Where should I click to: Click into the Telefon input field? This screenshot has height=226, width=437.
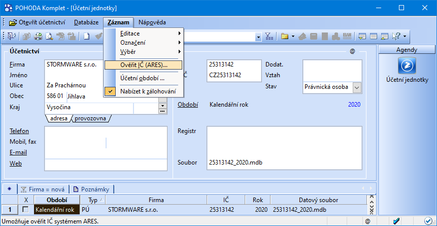pyautogui.click(x=106, y=131)
